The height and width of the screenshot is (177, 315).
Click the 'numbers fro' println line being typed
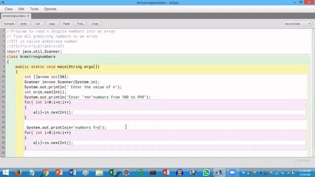(x=66, y=127)
